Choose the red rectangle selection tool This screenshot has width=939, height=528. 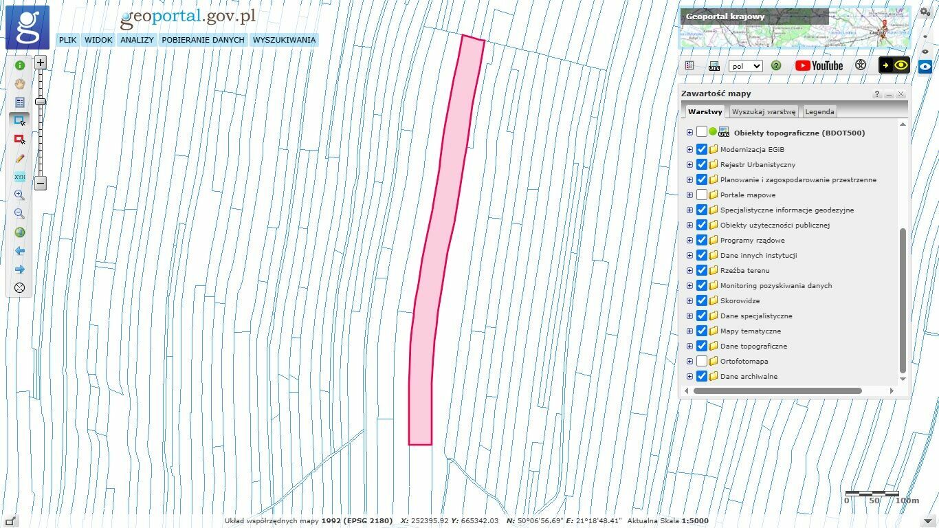(19, 140)
